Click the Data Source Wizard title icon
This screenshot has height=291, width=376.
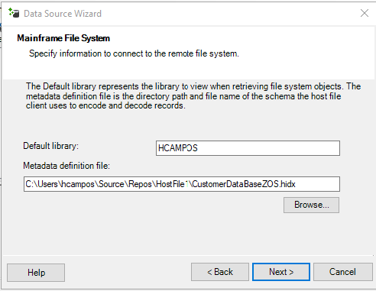(14, 13)
